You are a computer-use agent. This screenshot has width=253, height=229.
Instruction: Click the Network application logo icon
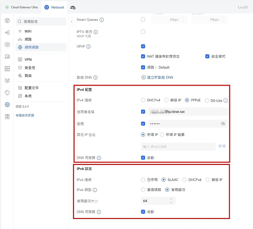coord(47,7)
